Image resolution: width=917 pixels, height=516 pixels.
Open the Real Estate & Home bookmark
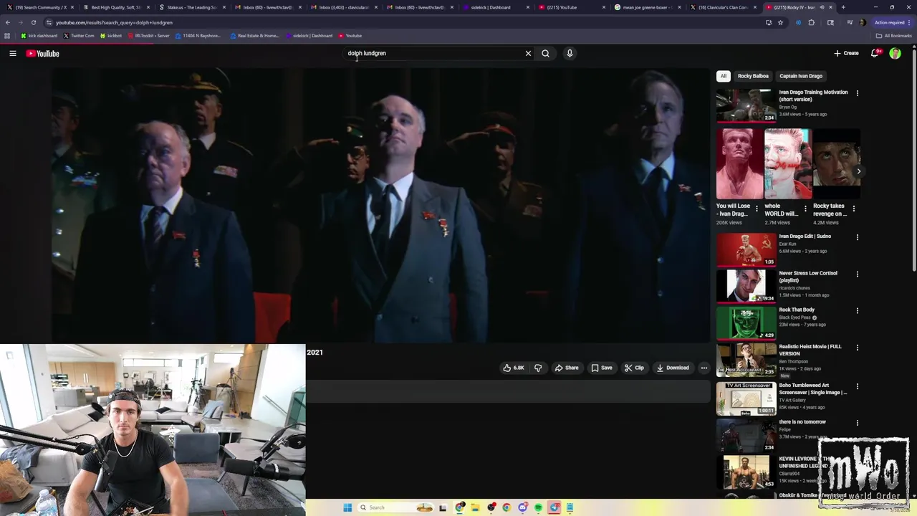pyautogui.click(x=254, y=36)
